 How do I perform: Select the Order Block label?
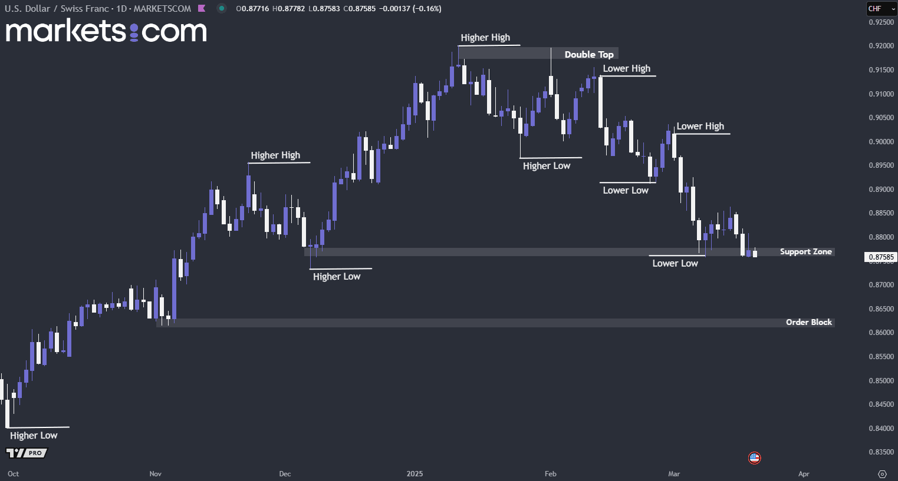[x=808, y=322]
